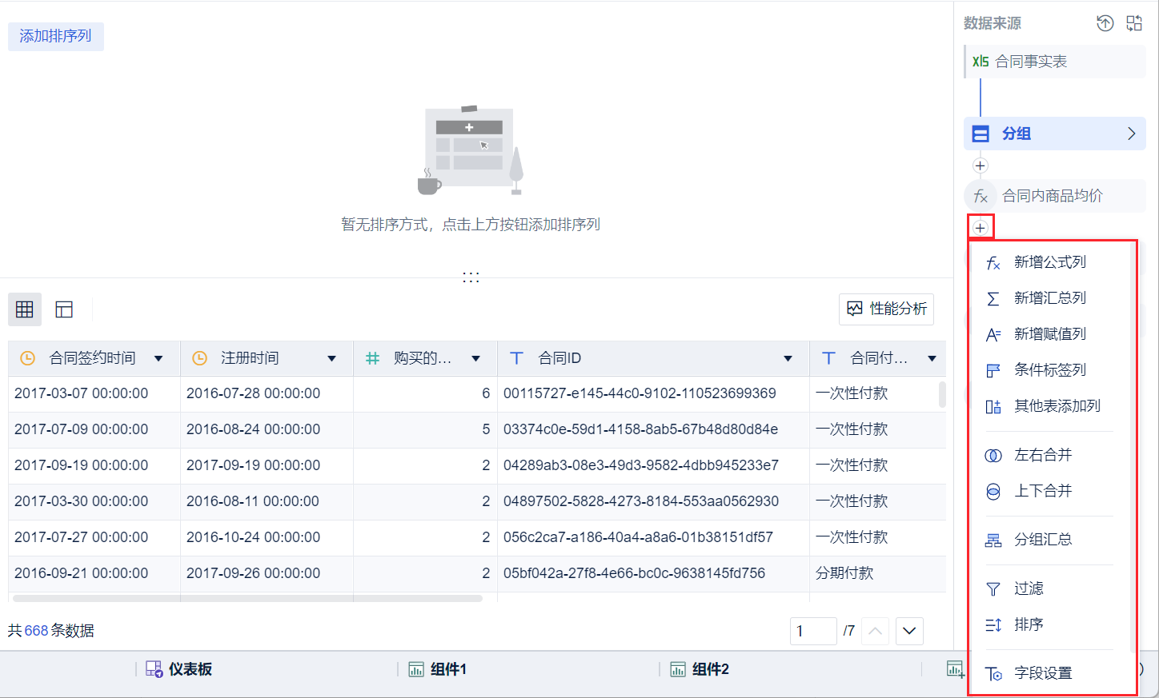Click the switch-data icon in 数据来源 header
This screenshot has height=698, width=1159.
point(1134,23)
